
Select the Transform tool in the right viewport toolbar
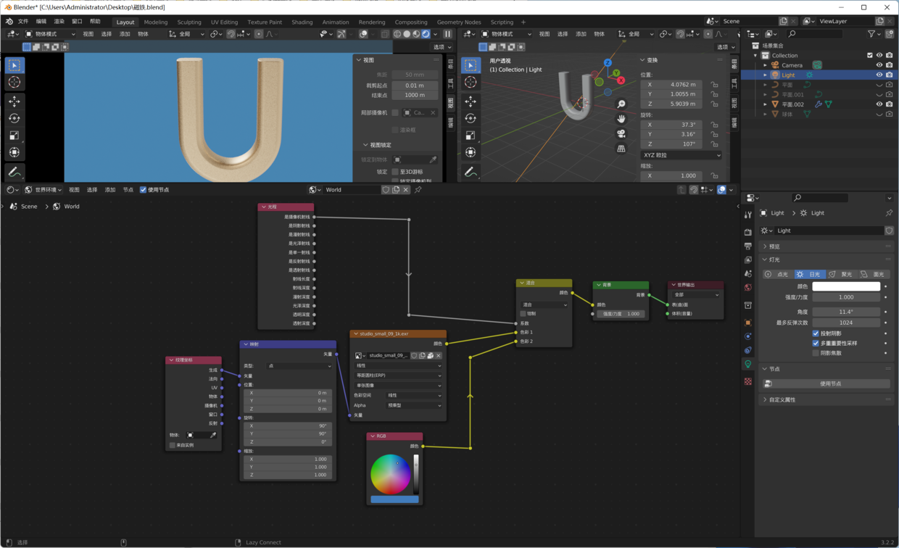click(x=471, y=152)
